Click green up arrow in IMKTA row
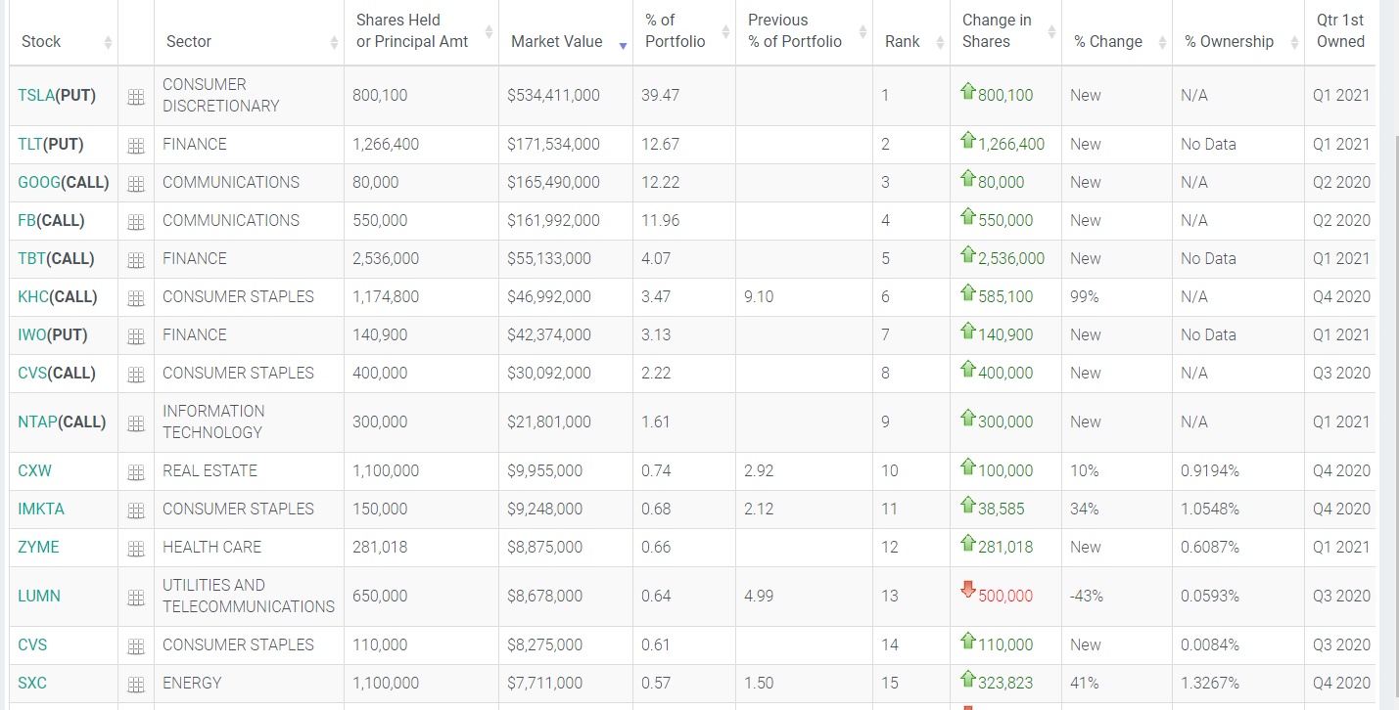Screen dimensions: 1399x710 pos(968,505)
